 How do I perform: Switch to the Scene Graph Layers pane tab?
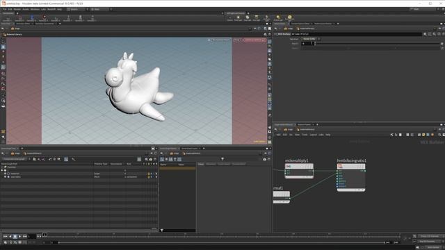pos(190,148)
